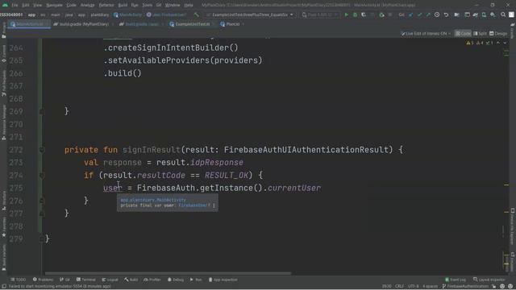The height and width of the screenshot is (290, 516).
Task: Click the yellow warning stripe by line 275
Action: coord(506,185)
